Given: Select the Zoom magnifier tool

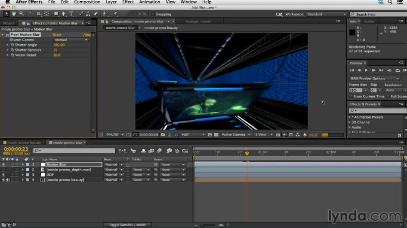Looking at the screenshot, I should pos(22,14).
